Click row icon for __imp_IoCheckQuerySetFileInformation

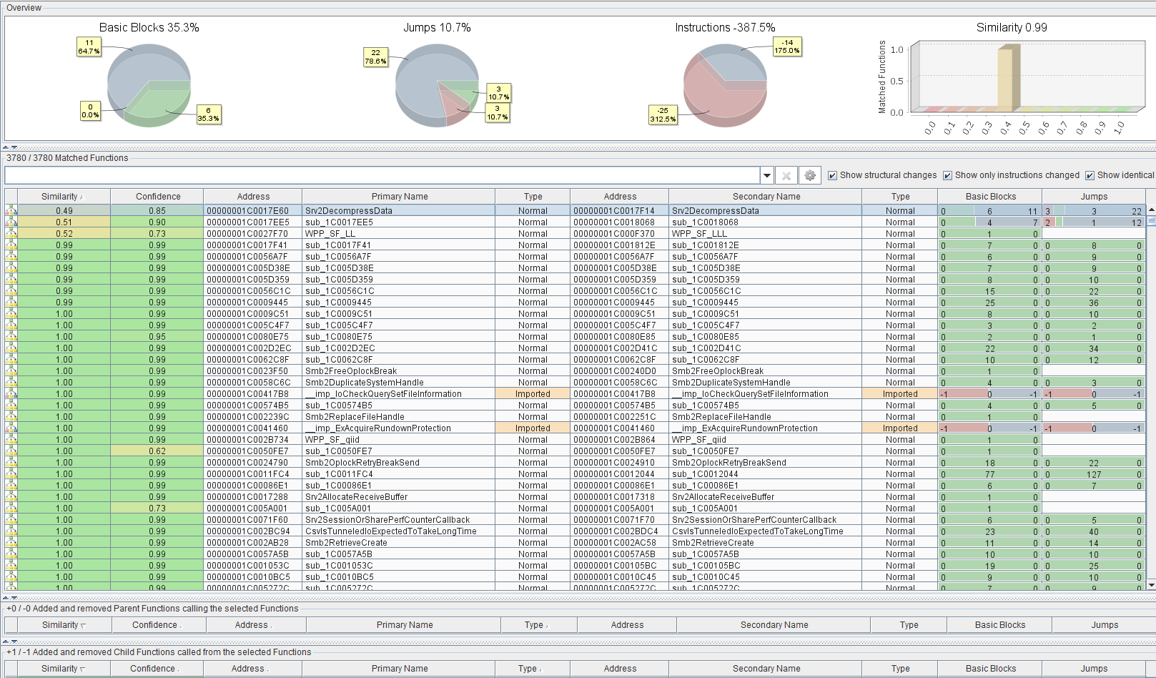click(11, 393)
